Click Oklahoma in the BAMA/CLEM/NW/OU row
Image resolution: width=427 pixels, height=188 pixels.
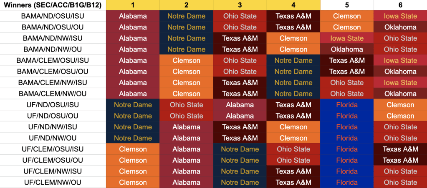click(x=400, y=94)
